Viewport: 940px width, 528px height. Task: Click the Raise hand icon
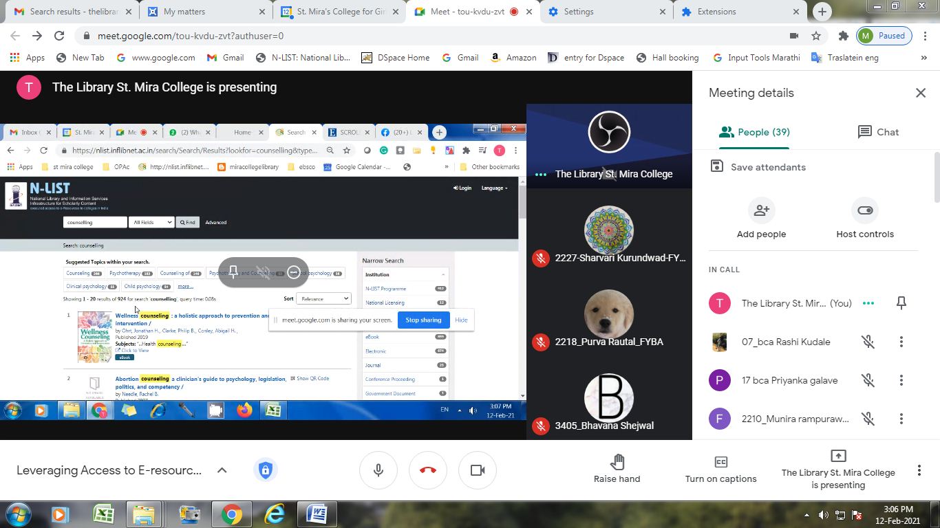[617, 461]
